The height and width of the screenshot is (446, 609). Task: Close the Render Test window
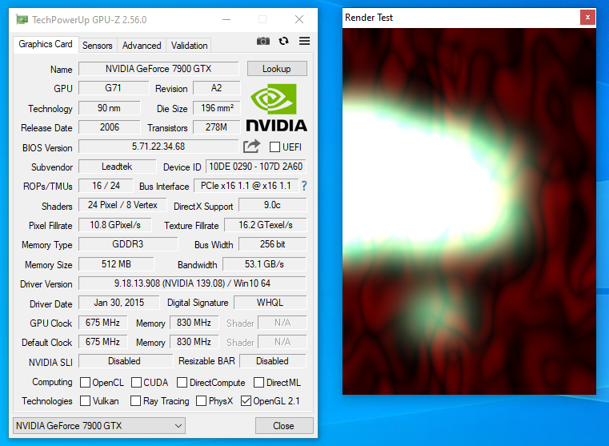pyautogui.click(x=587, y=18)
